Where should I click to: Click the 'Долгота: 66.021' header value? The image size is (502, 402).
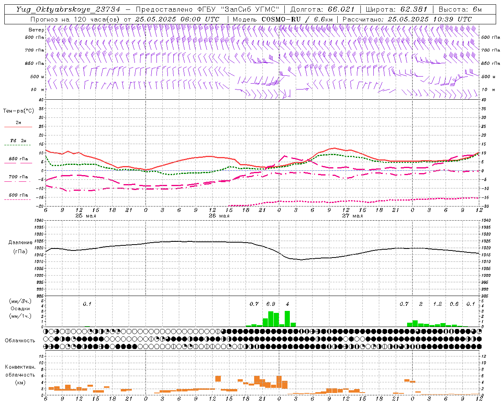tap(322, 9)
